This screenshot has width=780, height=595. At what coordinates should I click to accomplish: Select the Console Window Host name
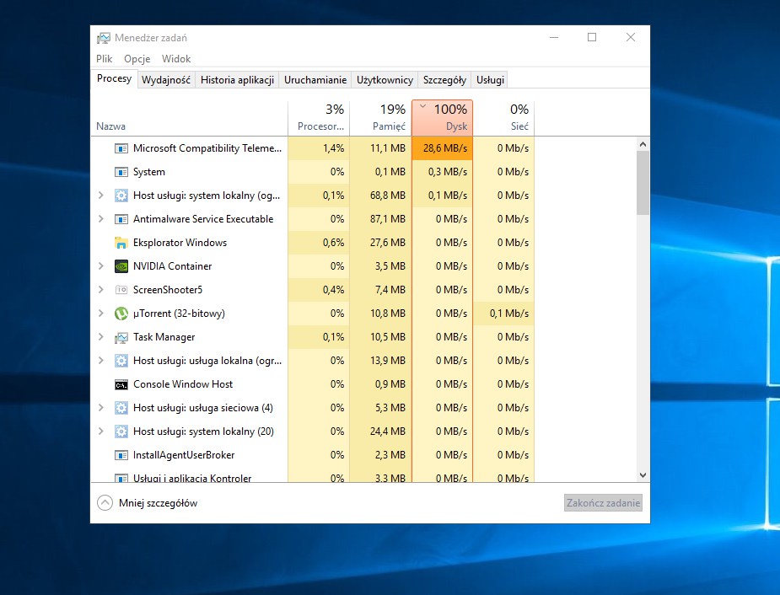[x=183, y=384]
